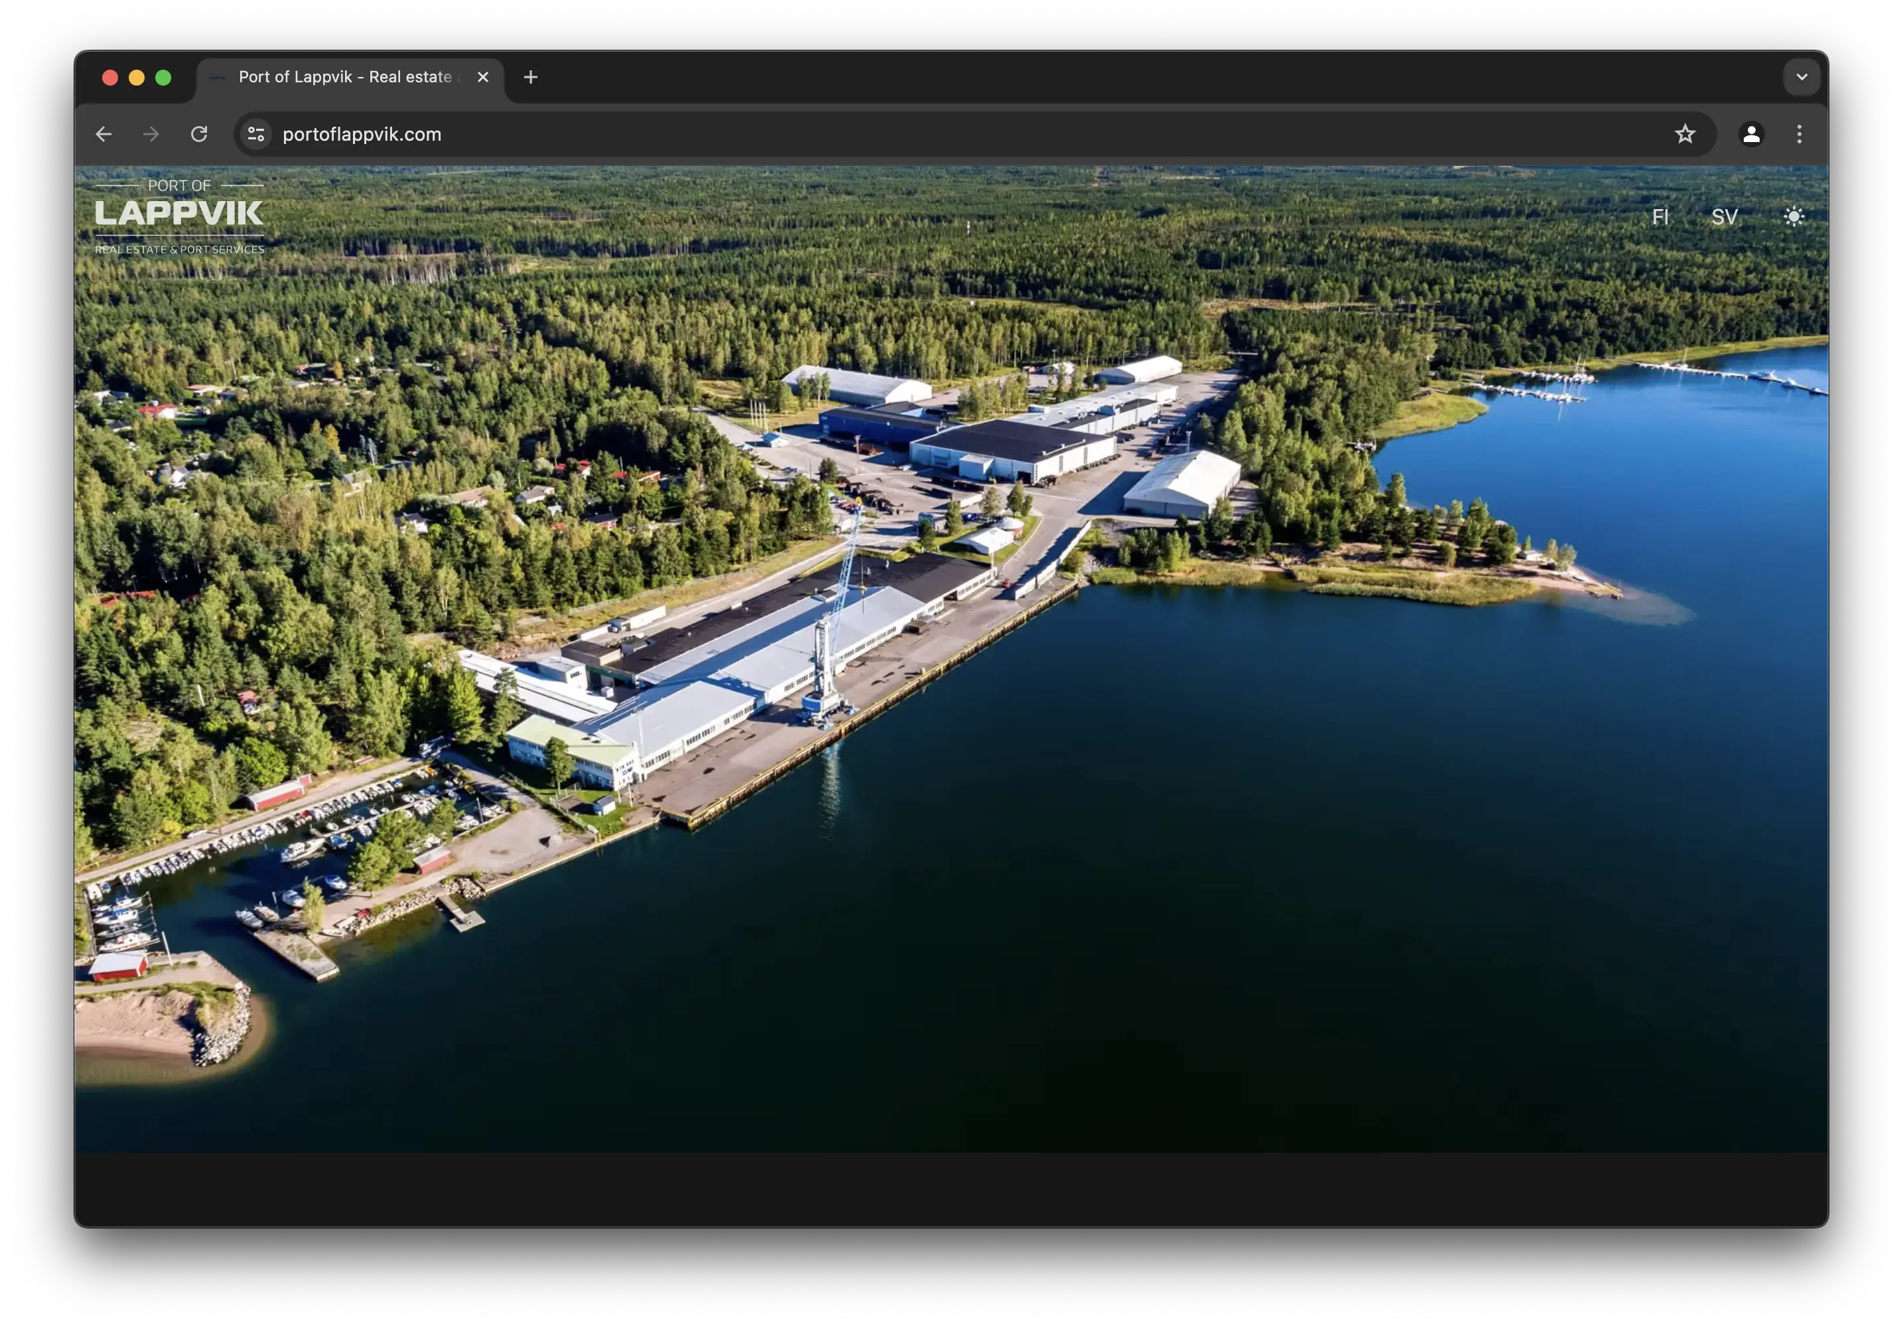Screen dimensions: 1903x1326
Task: Switch site language to FI
Action: [1661, 216]
